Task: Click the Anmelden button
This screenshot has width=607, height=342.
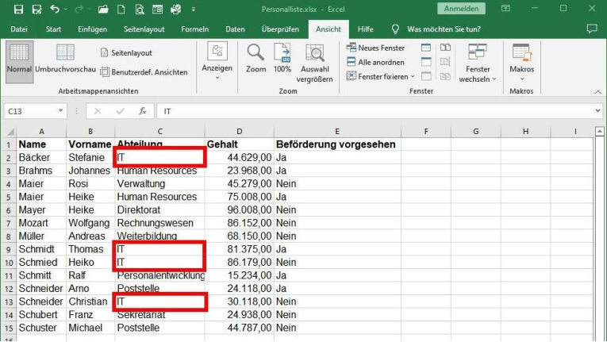Action: [461, 9]
